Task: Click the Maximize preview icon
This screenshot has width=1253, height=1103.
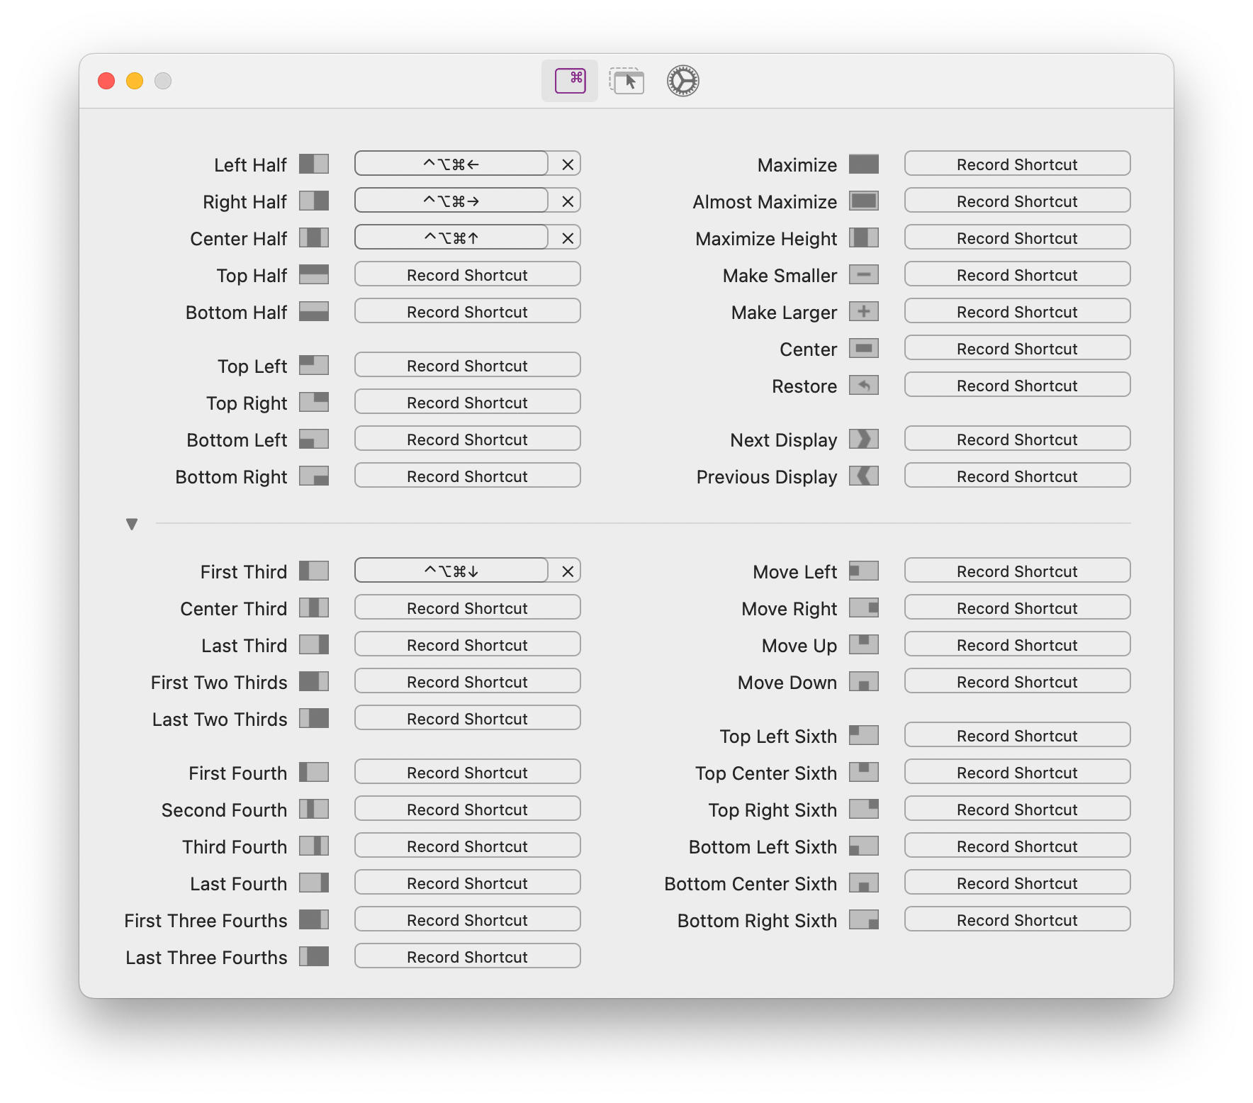Action: (864, 164)
